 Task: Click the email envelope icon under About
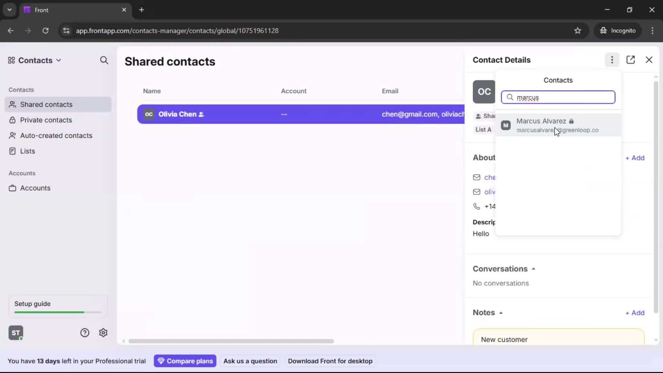tap(477, 177)
